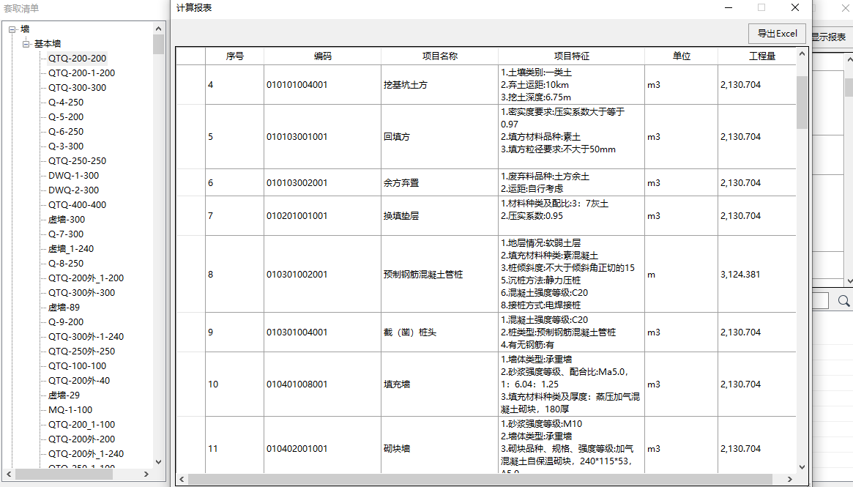853x487 pixels.
Task: Click report table left scroll arrow
Action: coord(182,479)
